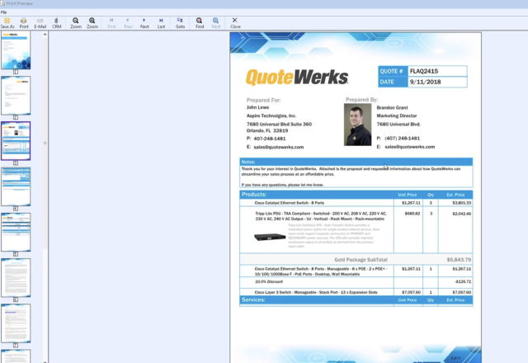The height and width of the screenshot is (363, 528).
Task: Click the unit price "$680.82"
Action: tap(412, 214)
